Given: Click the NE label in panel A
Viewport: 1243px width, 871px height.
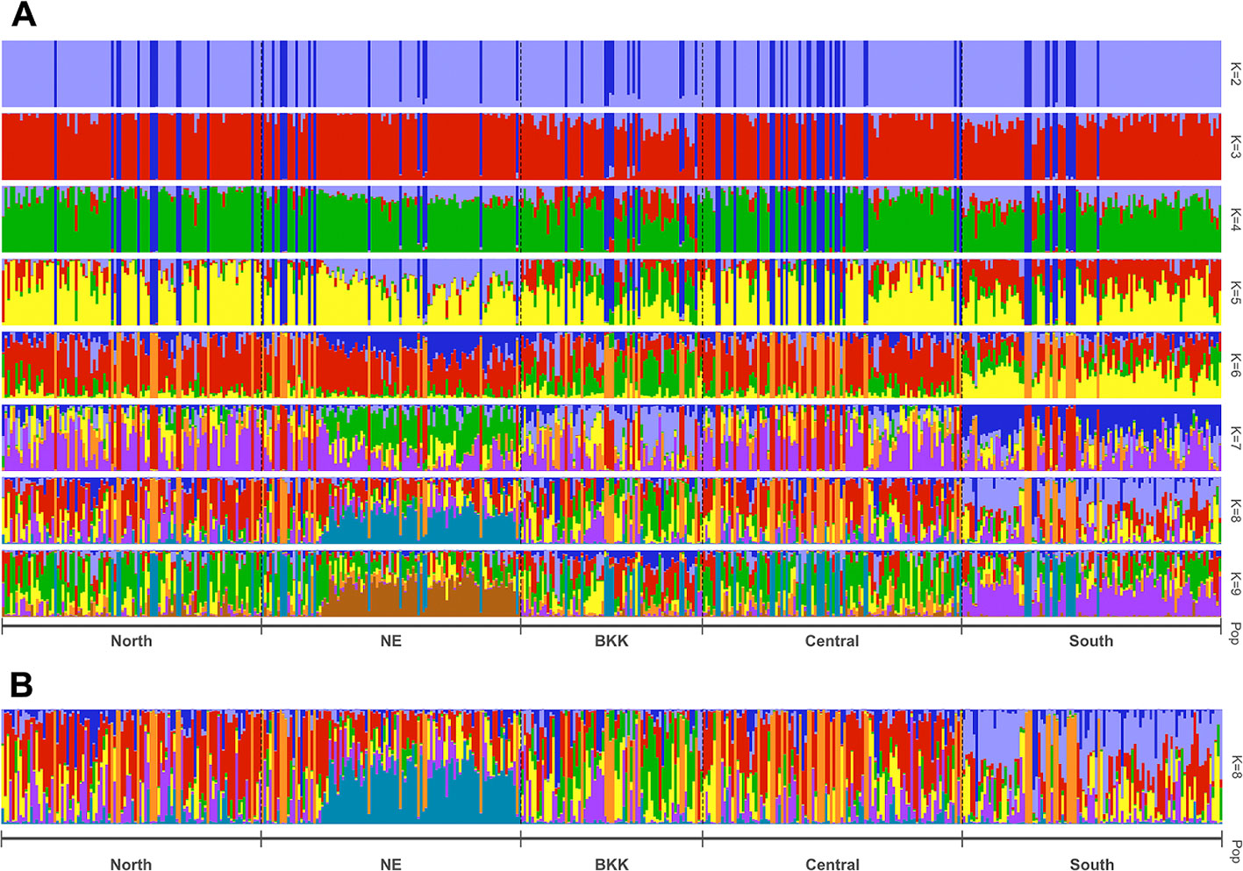Looking at the screenshot, I should coord(391,641).
